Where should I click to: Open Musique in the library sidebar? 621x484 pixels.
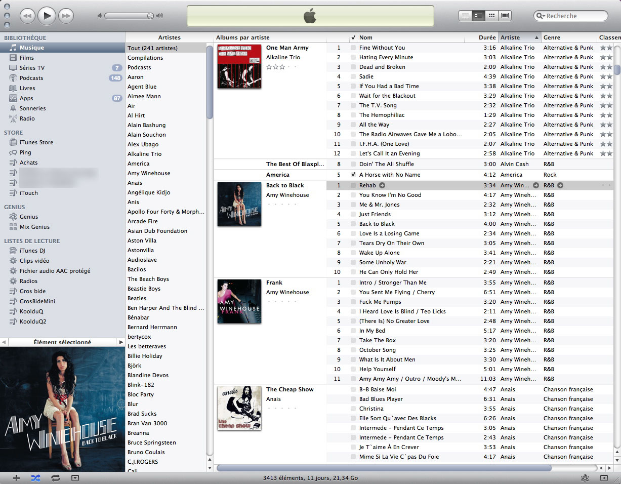click(x=62, y=48)
